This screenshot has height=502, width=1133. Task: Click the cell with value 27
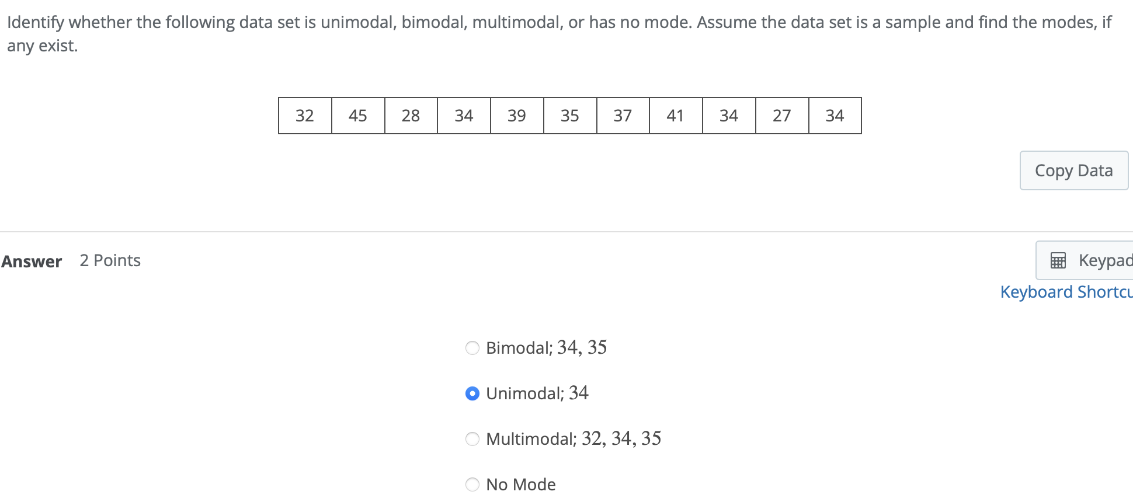(x=782, y=116)
